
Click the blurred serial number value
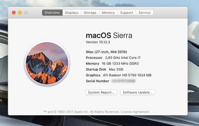pos(124,81)
